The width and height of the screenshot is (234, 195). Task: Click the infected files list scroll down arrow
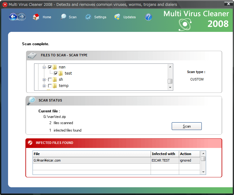[x=203, y=172]
